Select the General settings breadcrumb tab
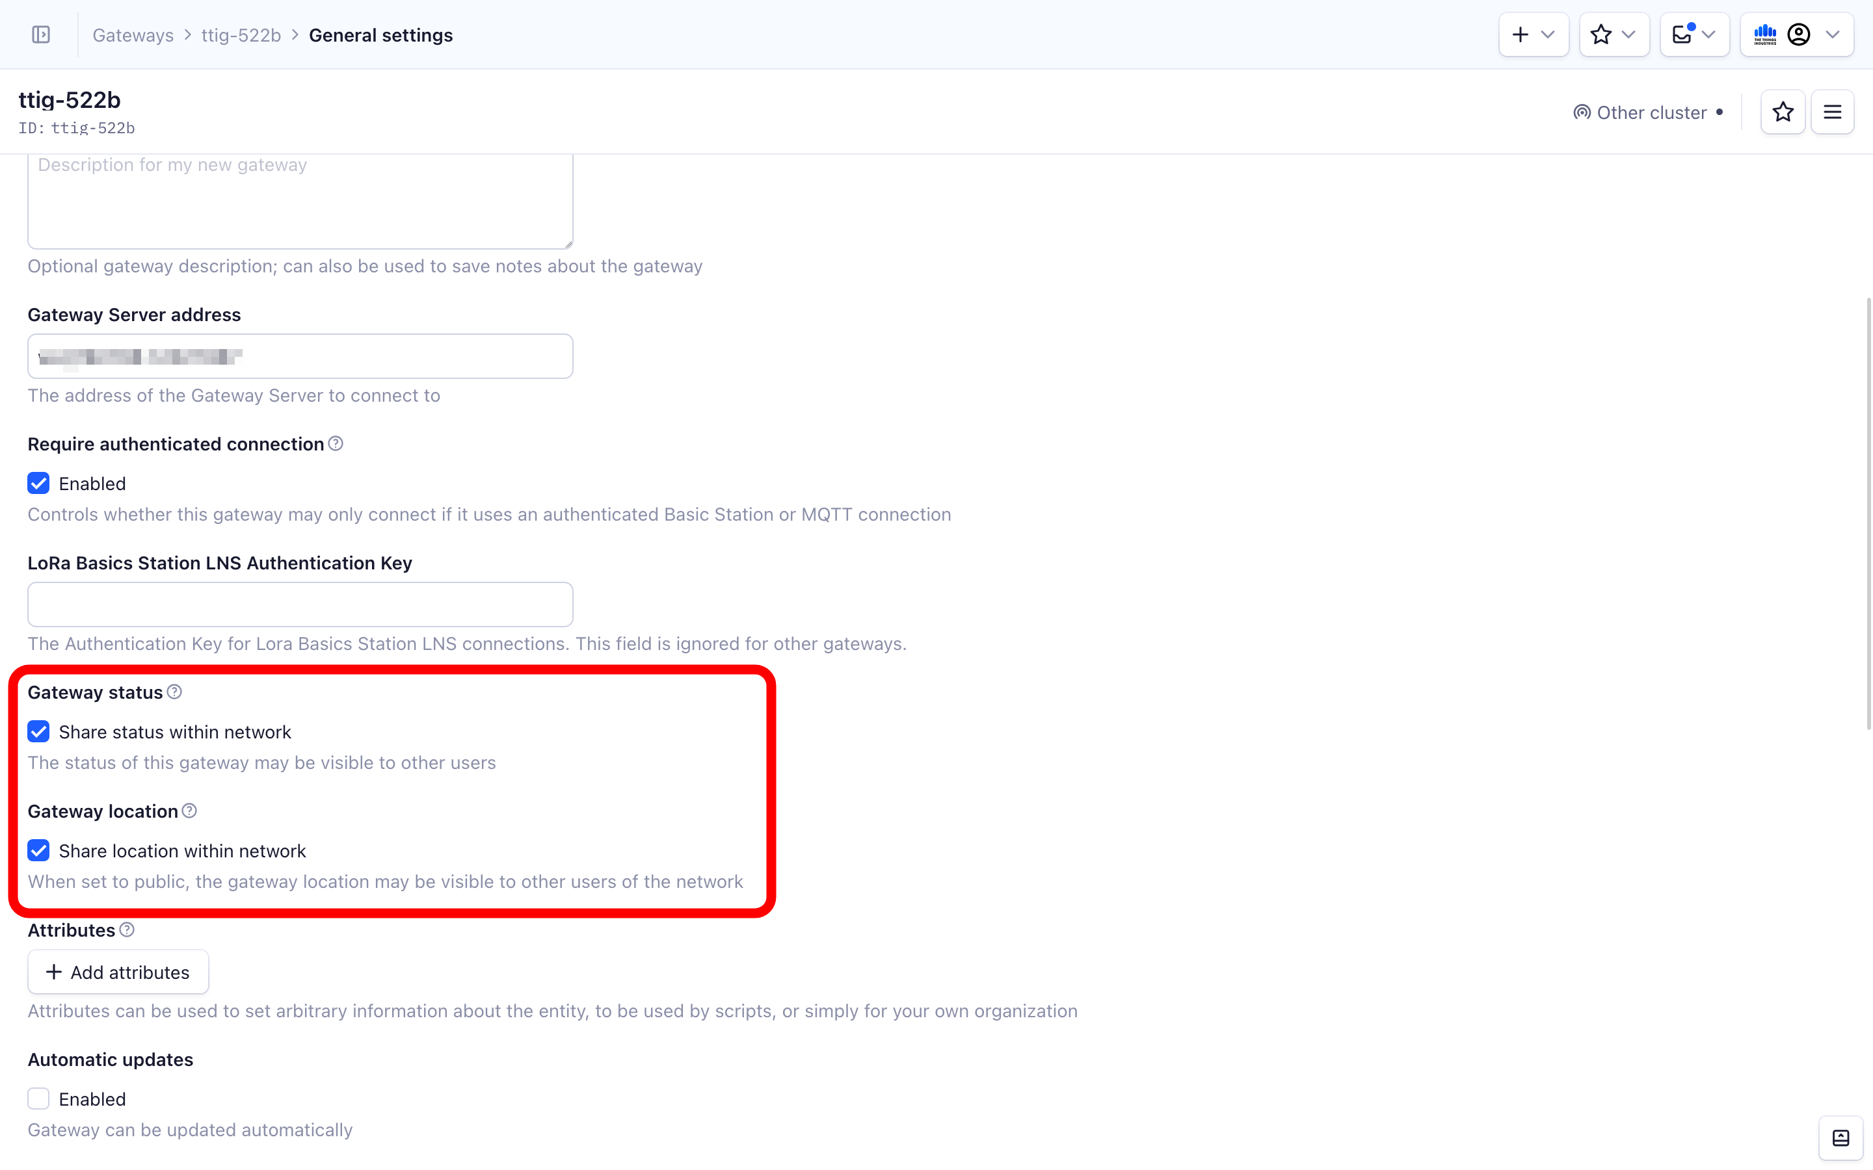Image resolution: width=1873 pixels, height=1170 pixels. pyautogui.click(x=380, y=35)
